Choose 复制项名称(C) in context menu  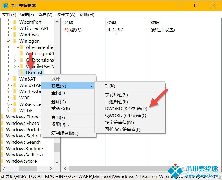68,133
